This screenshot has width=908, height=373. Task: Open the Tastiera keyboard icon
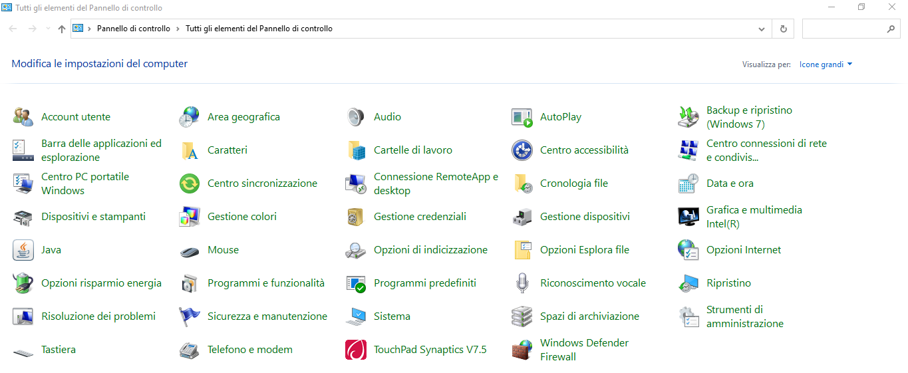click(23, 350)
